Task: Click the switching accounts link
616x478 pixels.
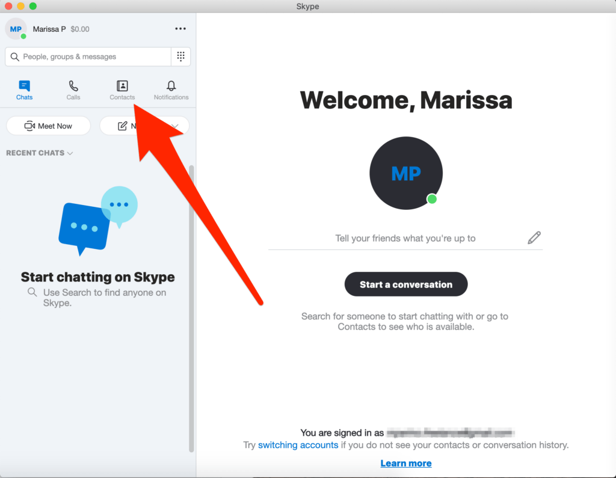Action: click(x=298, y=445)
